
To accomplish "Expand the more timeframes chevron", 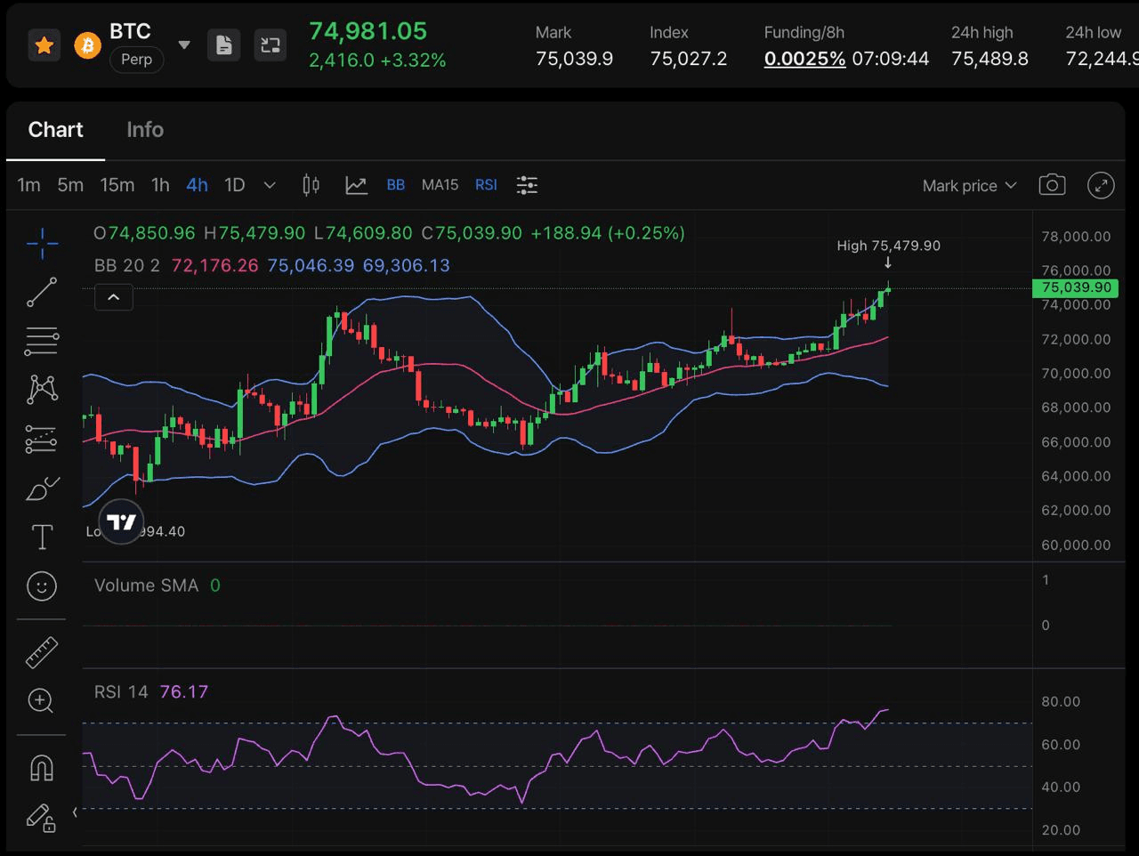I will [270, 185].
